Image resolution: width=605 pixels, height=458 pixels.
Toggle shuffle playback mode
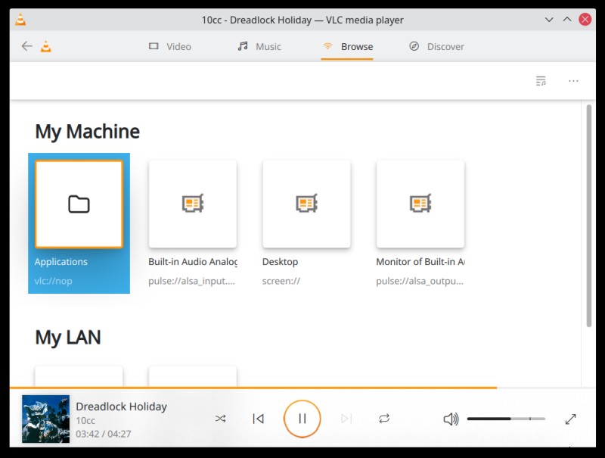[220, 419]
